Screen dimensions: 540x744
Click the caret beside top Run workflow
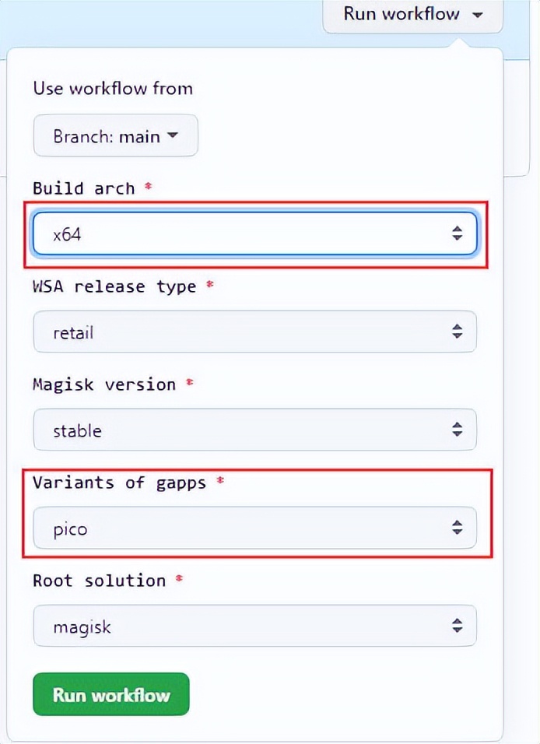[476, 14]
